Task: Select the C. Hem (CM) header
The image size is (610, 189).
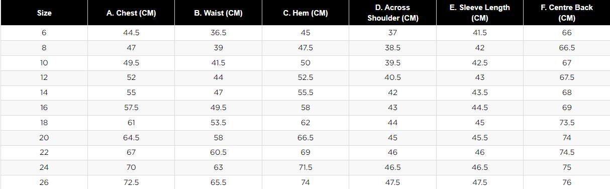Action: pos(306,13)
